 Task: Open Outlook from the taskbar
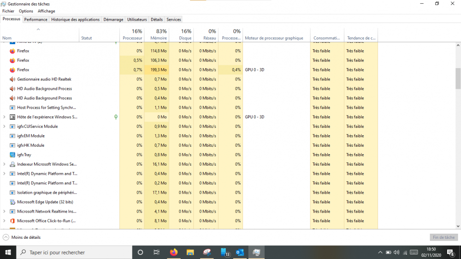(240, 252)
